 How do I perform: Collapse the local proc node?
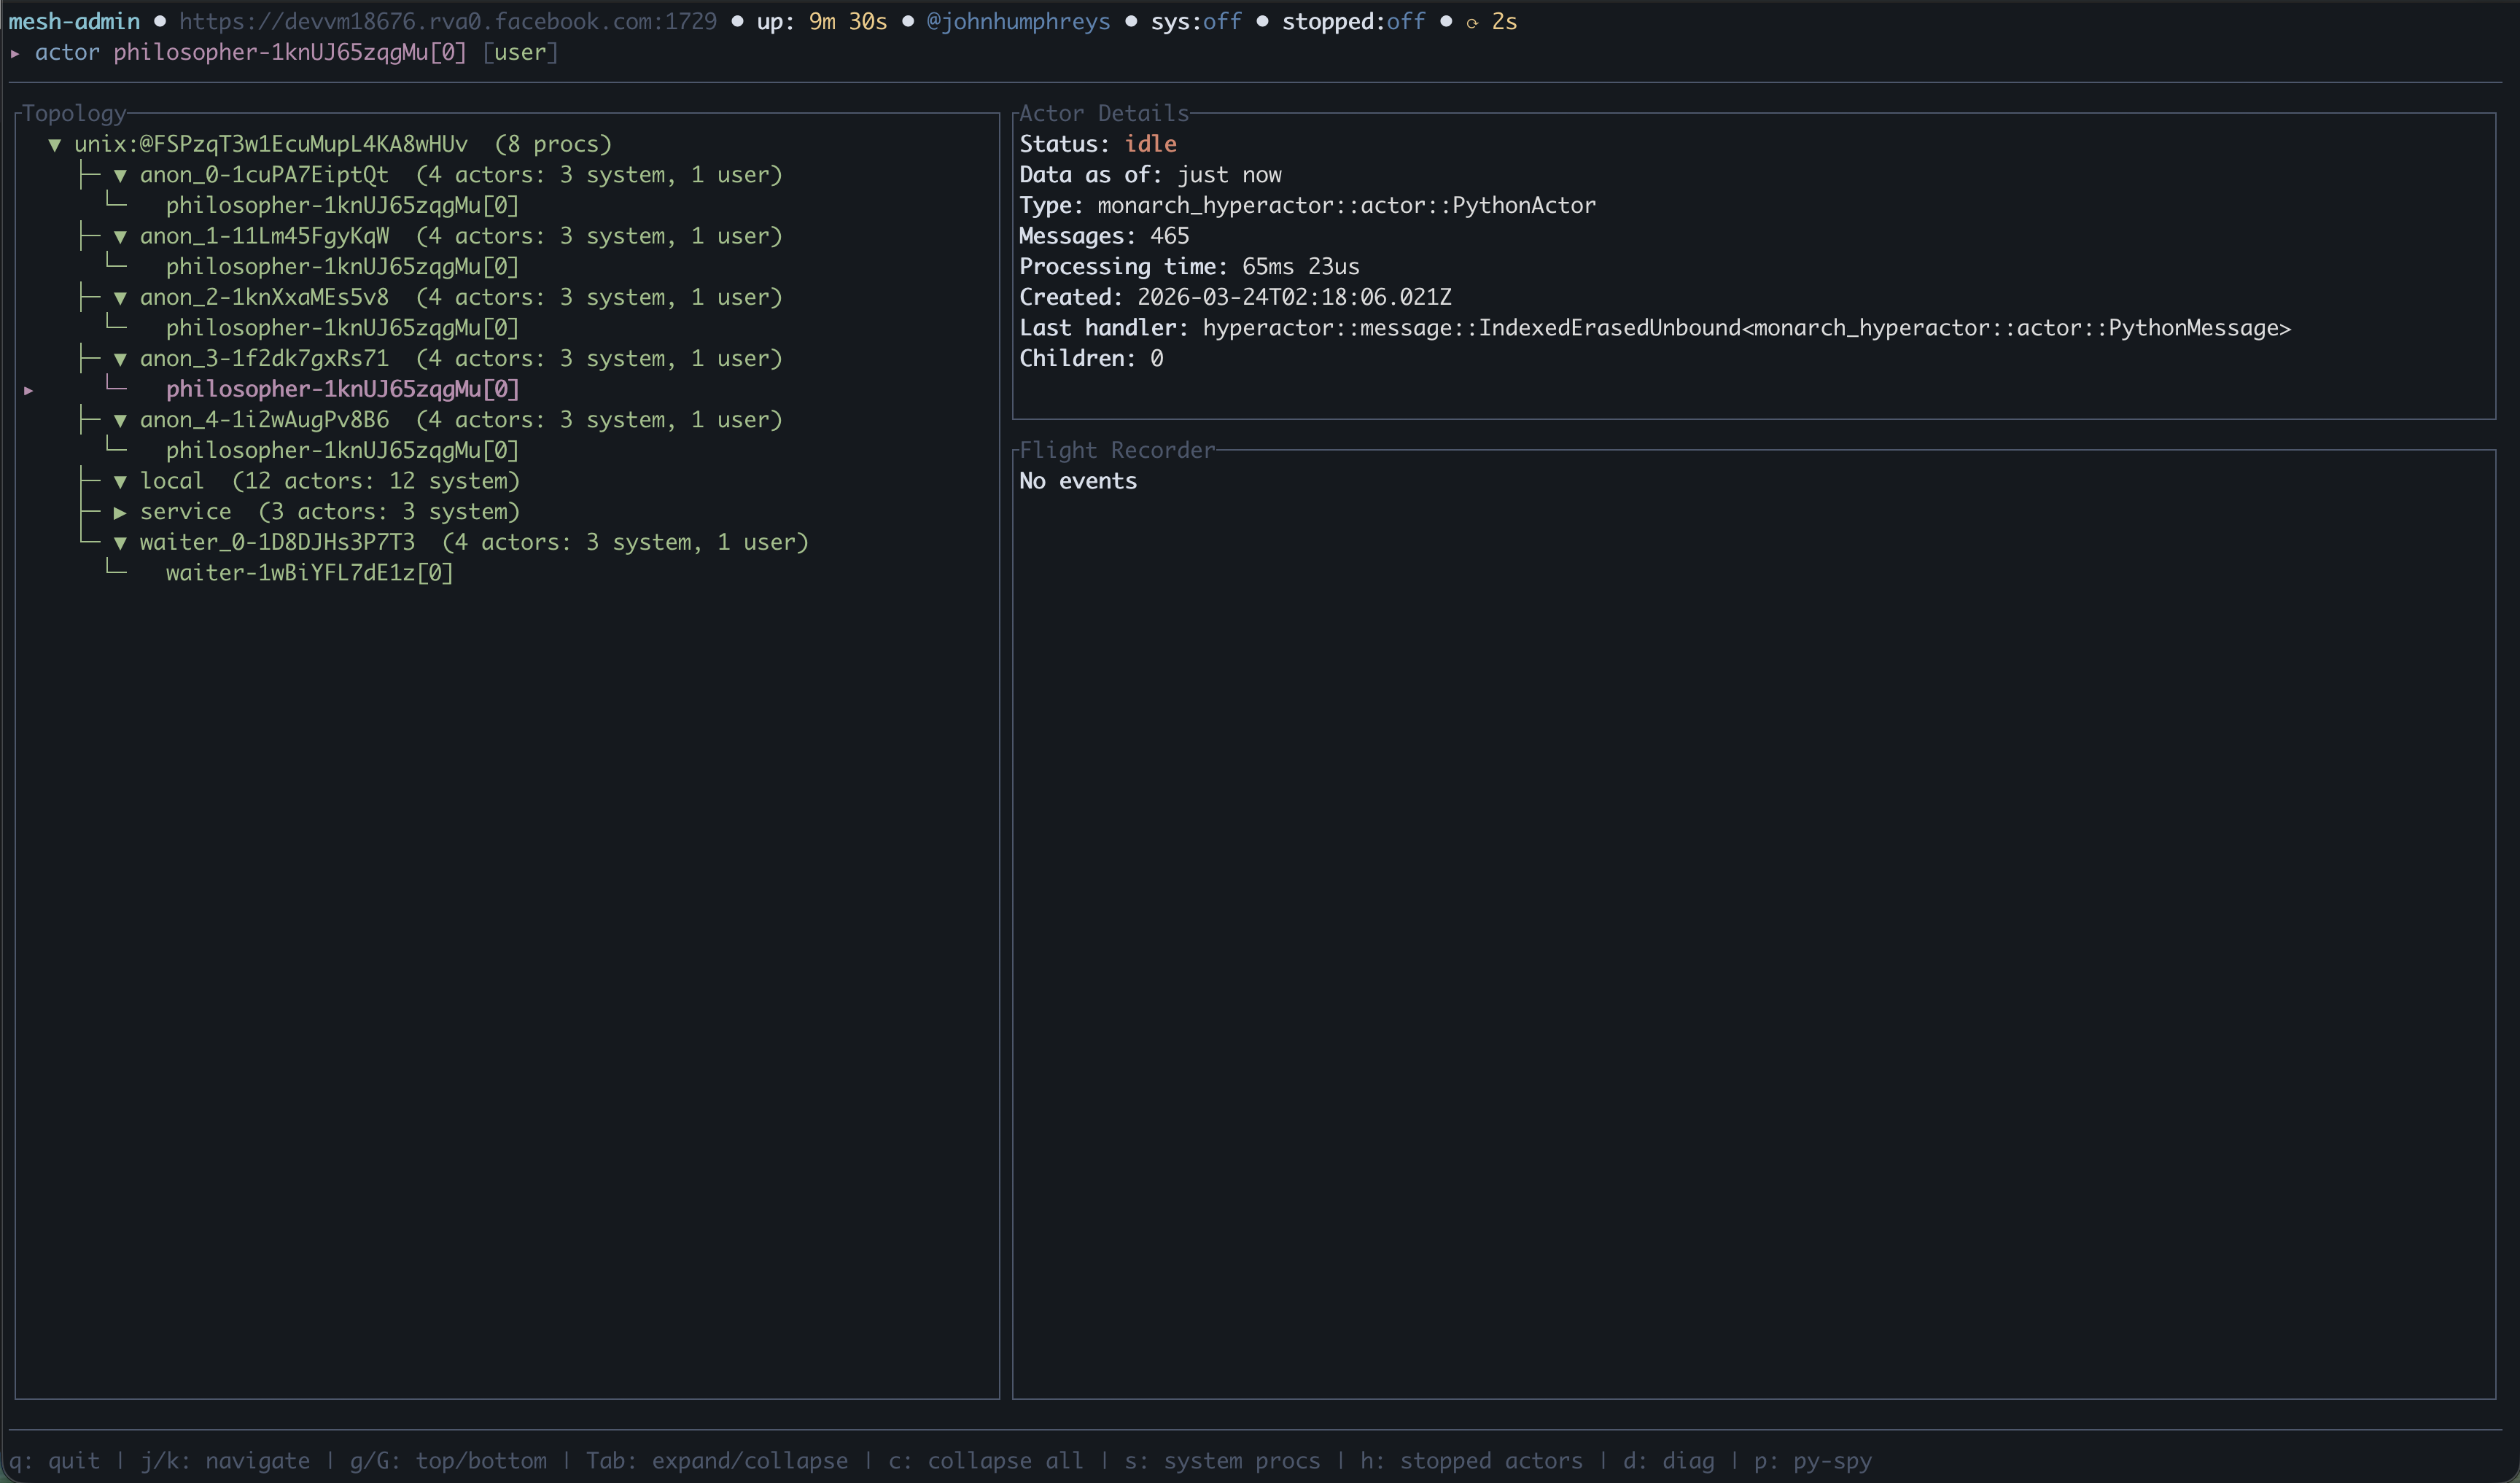click(120, 482)
